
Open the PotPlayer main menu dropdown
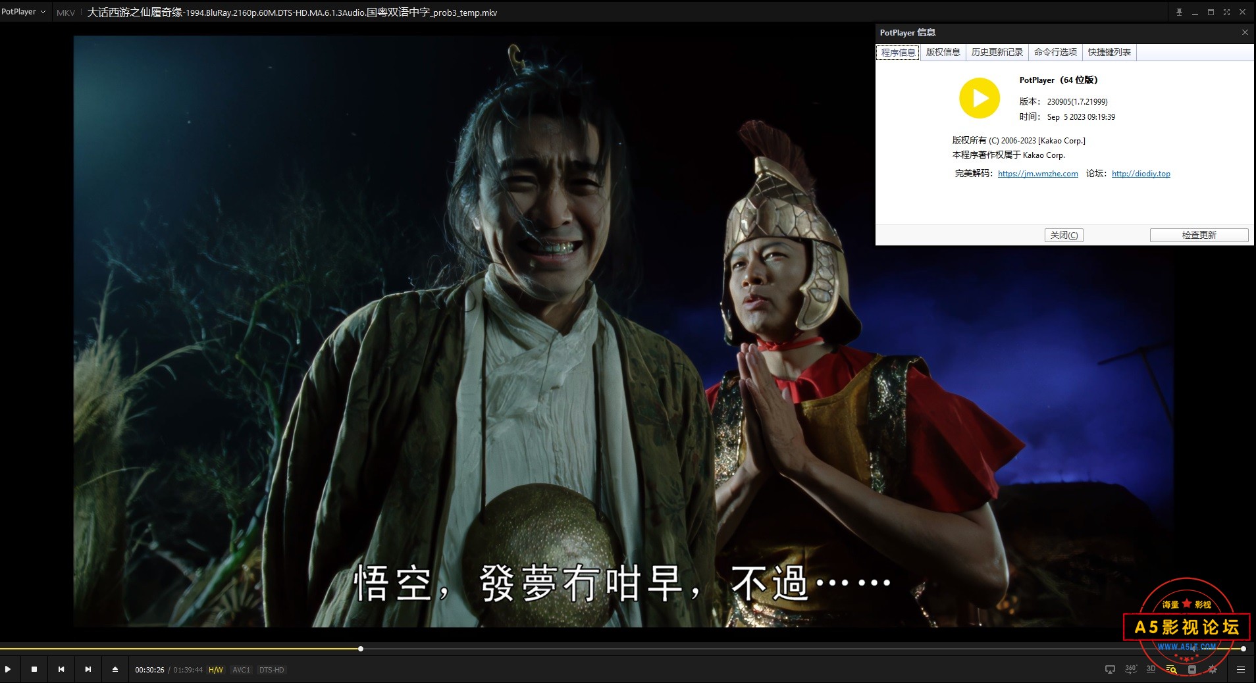[x=24, y=12]
